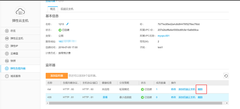Click 添加后端云主机 in the rtat row

pyautogui.click(x=187, y=89)
